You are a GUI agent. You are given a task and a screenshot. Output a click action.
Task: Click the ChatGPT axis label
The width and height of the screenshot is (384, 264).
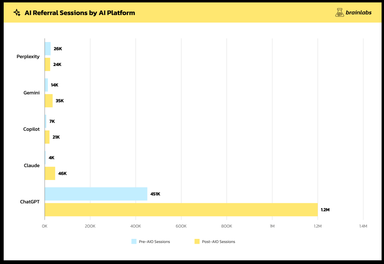(x=30, y=202)
